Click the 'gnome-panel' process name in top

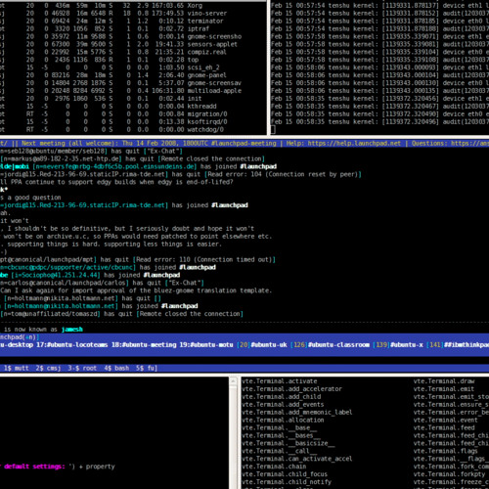click(207, 75)
